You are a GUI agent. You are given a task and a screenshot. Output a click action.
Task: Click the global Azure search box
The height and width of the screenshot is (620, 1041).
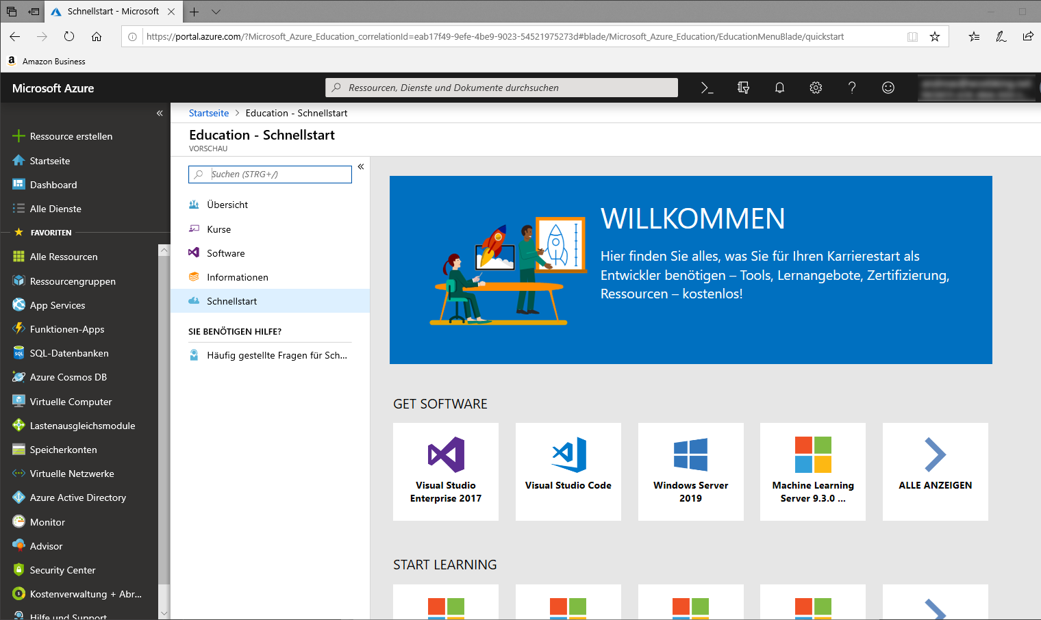[x=501, y=88]
